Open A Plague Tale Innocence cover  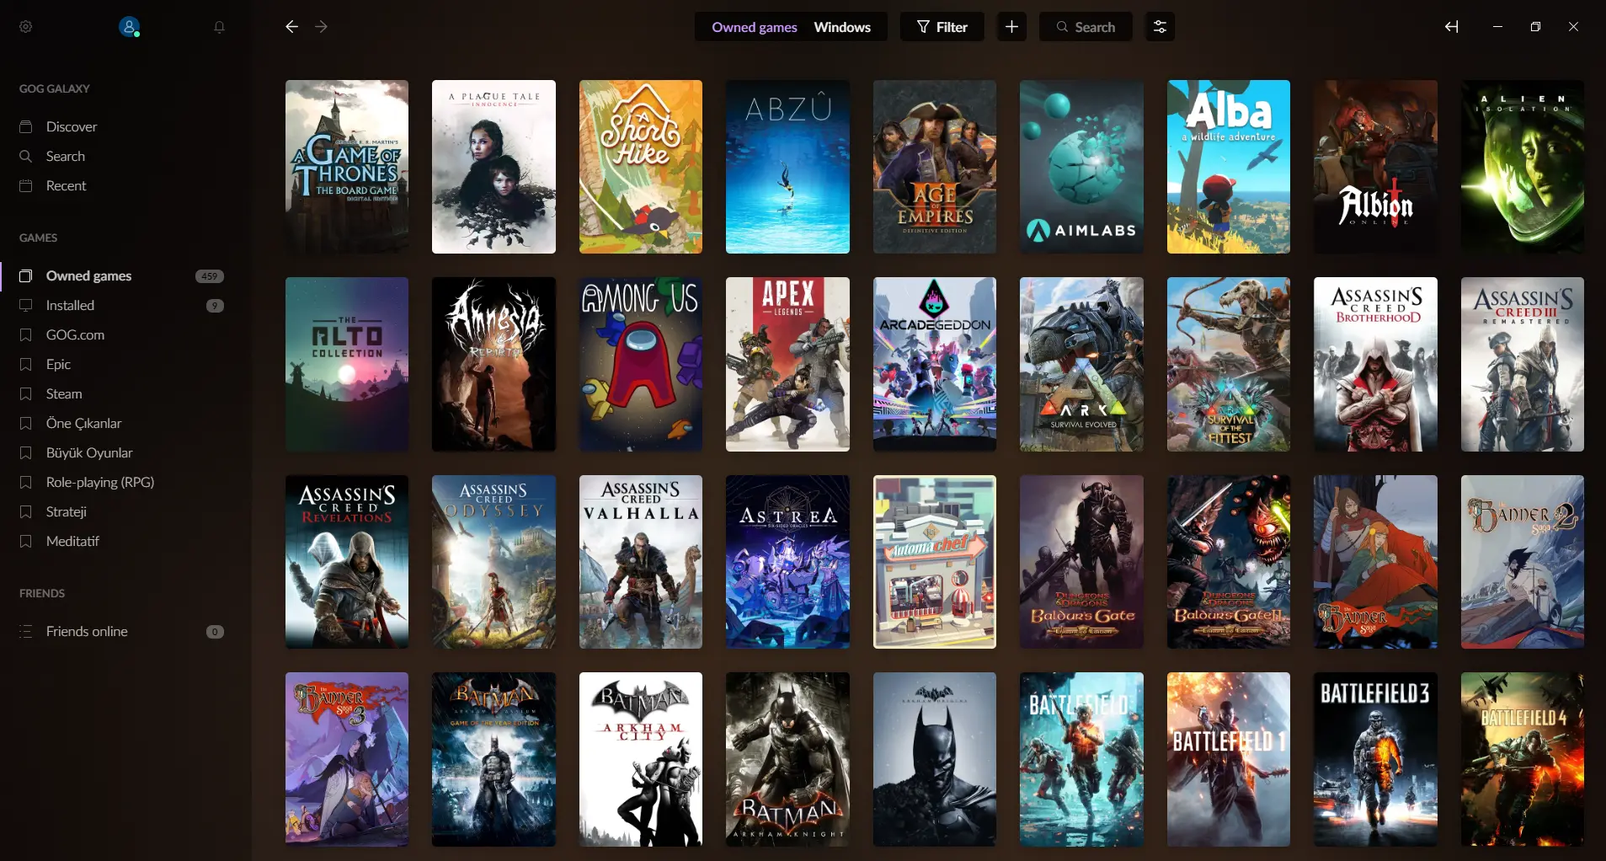(x=494, y=167)
